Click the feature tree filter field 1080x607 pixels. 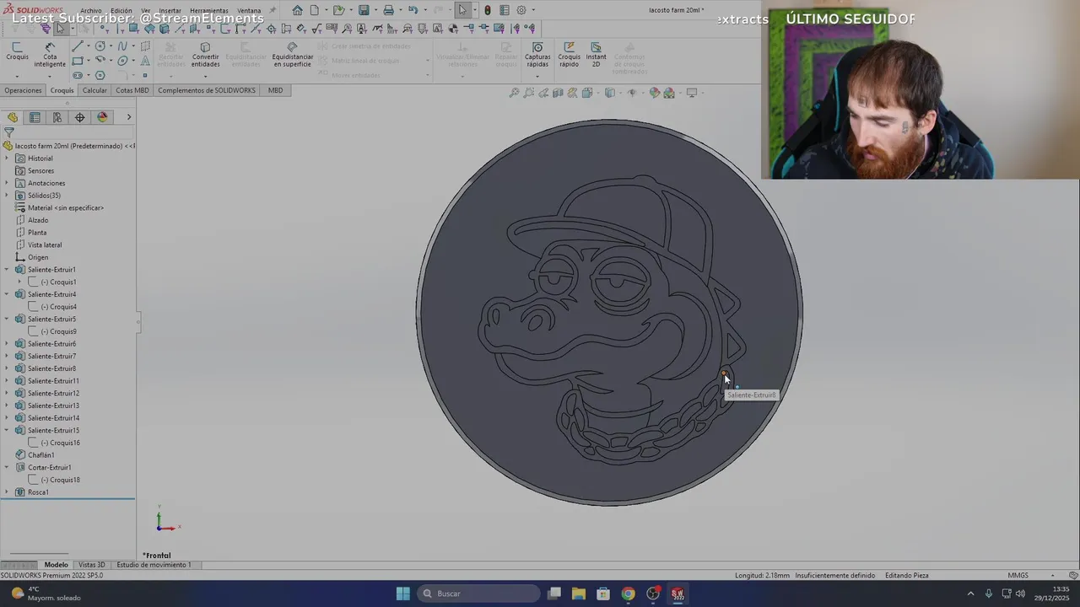click(67, 132)
